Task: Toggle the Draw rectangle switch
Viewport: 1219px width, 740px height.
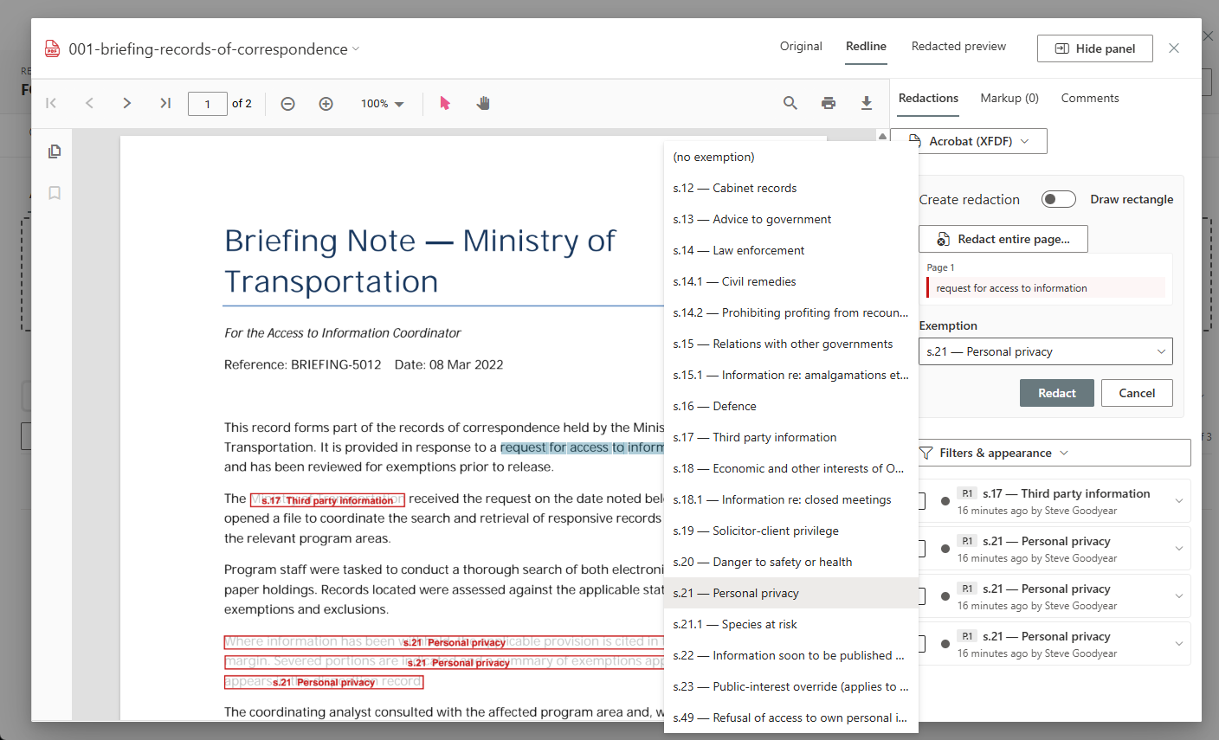Action: (x=1058, y=199)
